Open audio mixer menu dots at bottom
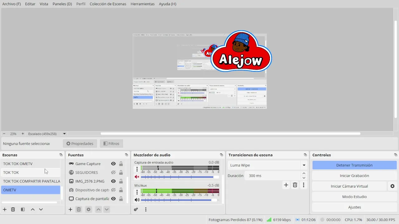Screen dimensions: 399x224 click(146, 209)
